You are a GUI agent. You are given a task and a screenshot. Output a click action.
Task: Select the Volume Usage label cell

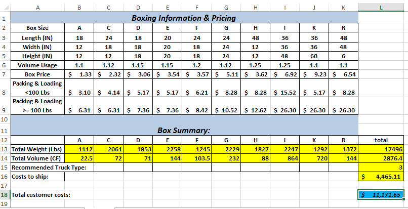(x=37, y=65)
